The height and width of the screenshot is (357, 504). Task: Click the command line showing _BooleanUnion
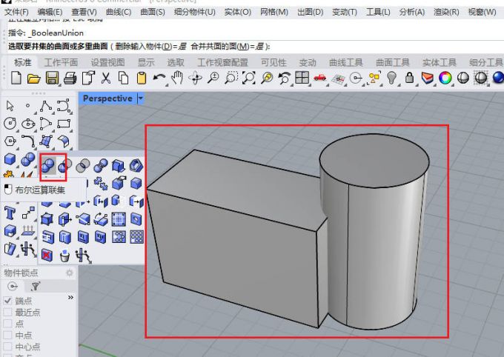46,33
